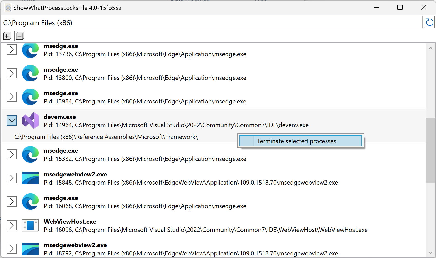Click the Edge icon for Pid 15332
The height and width of the screenshot is (258, 436).
pyautogui.click(x=30, y=154)
